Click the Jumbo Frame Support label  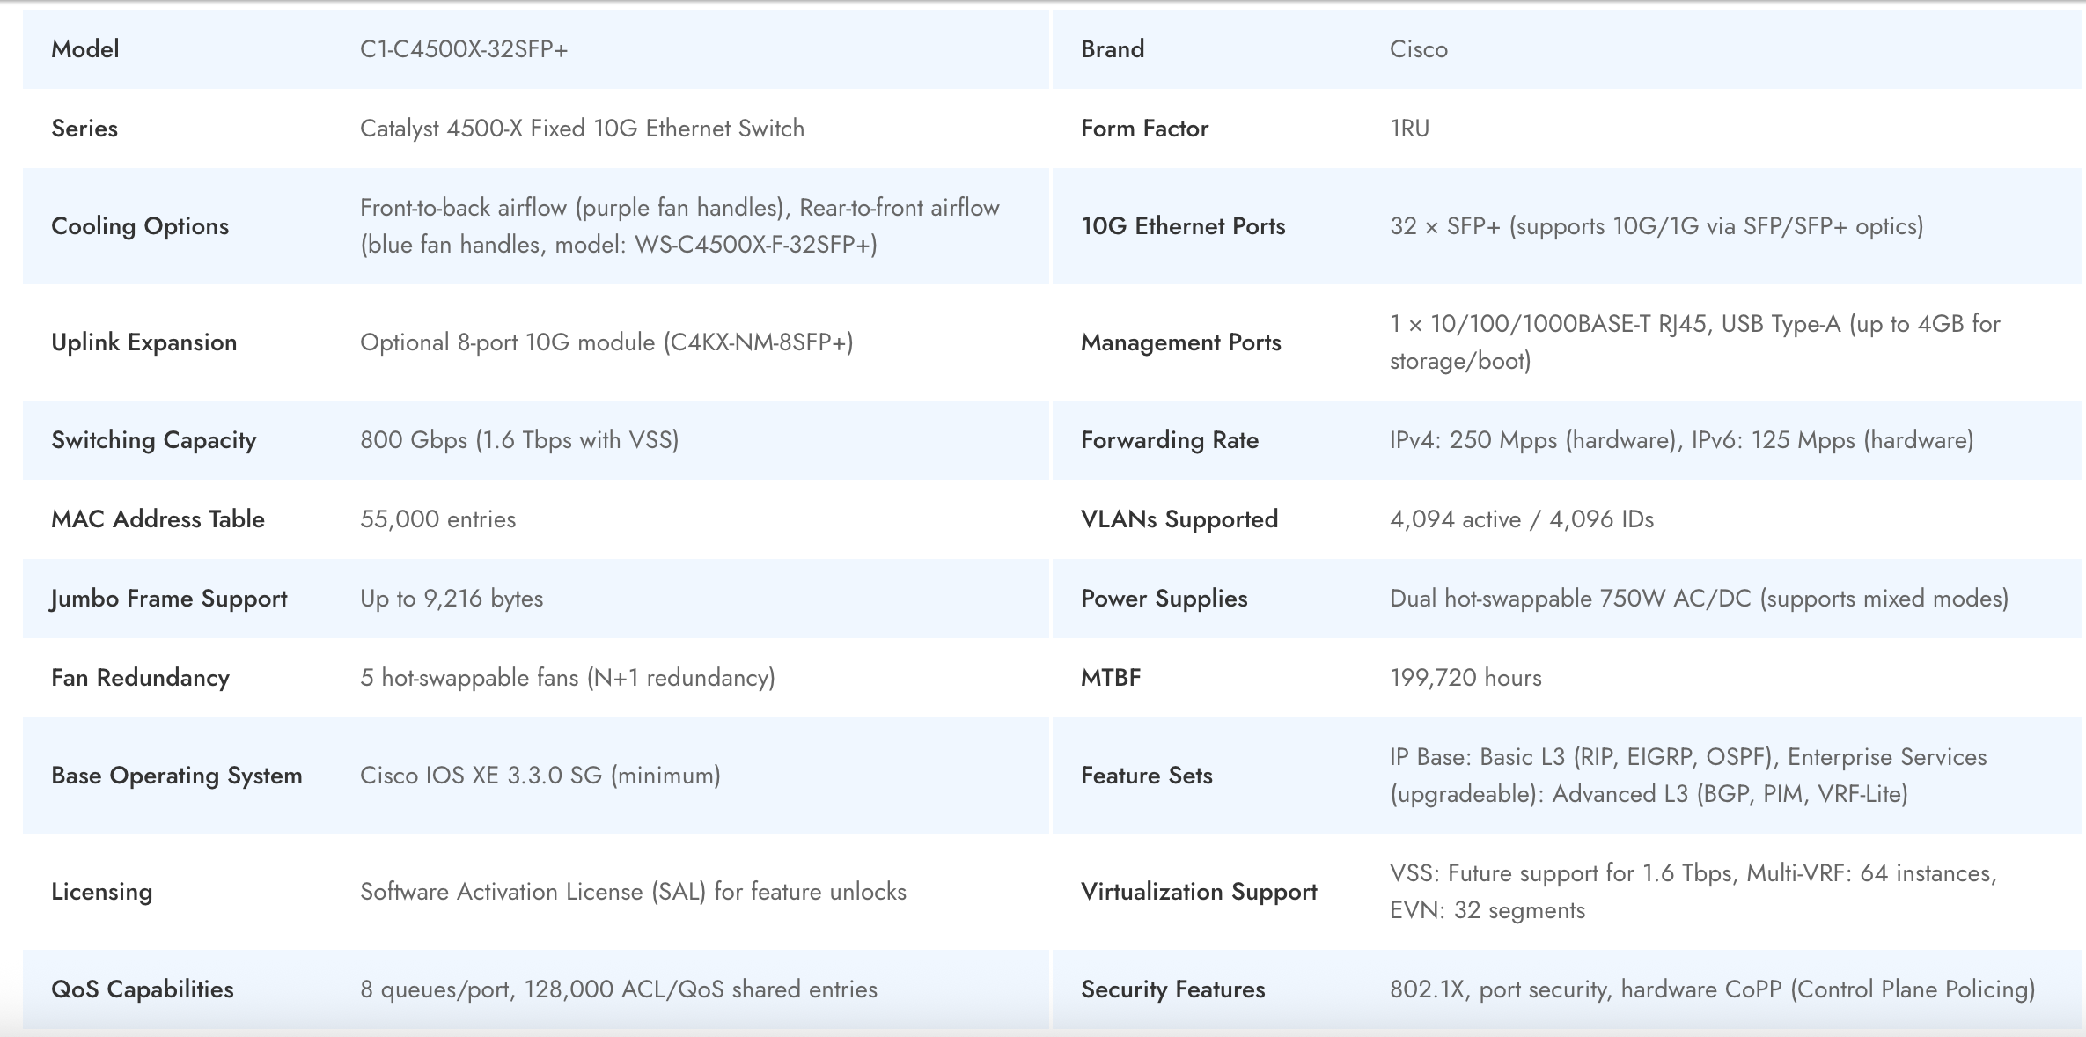tap(169, 599)
